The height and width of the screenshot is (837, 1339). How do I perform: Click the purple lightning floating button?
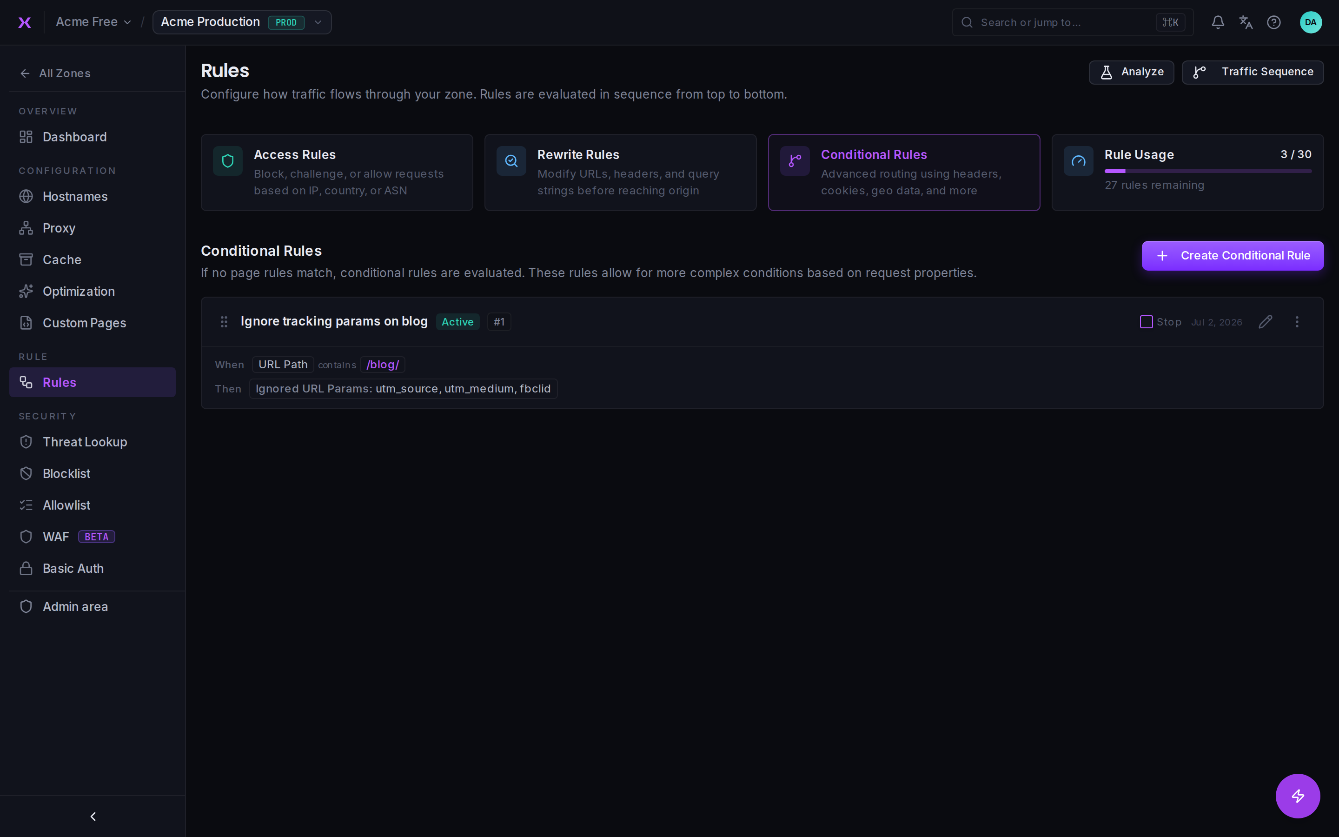pos(1298,796)
